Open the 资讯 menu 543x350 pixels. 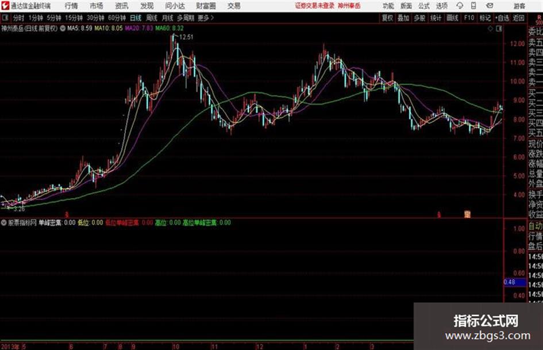coord(122,6)
